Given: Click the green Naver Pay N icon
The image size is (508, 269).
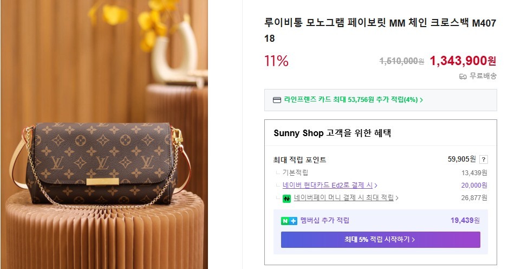Looking at the screenshot, I should tap(286, 198).
